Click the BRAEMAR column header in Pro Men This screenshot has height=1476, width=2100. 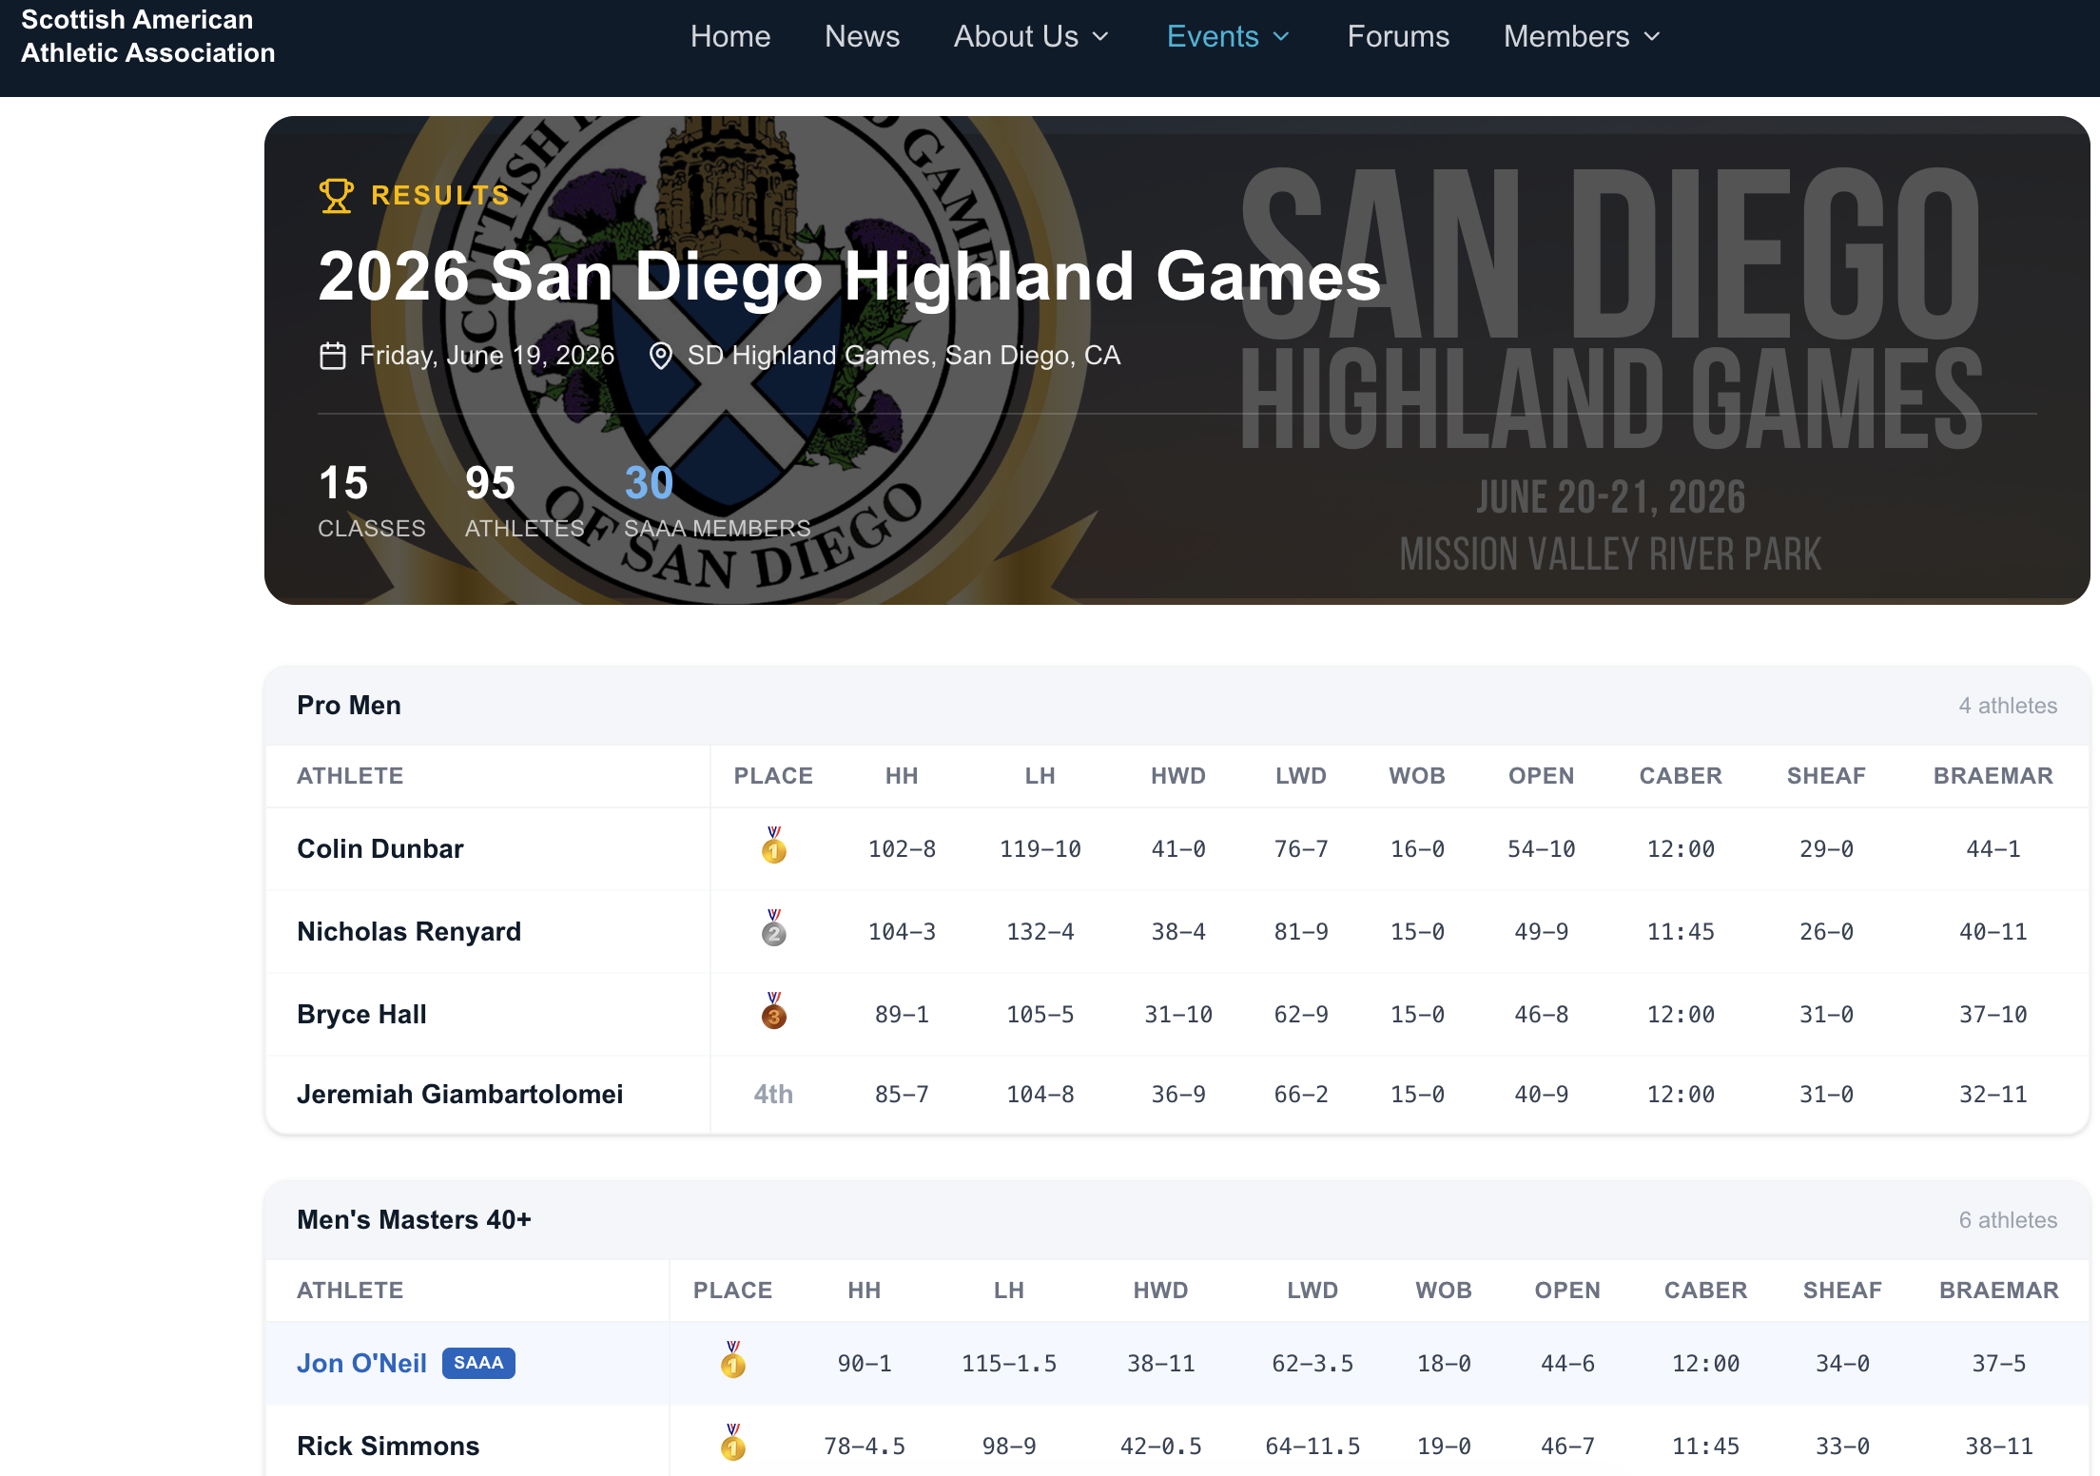[x=1993, y=776]
